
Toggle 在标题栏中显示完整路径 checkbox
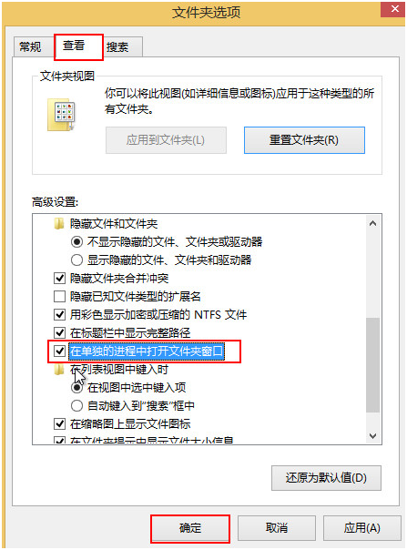click(x=60, y=333)
